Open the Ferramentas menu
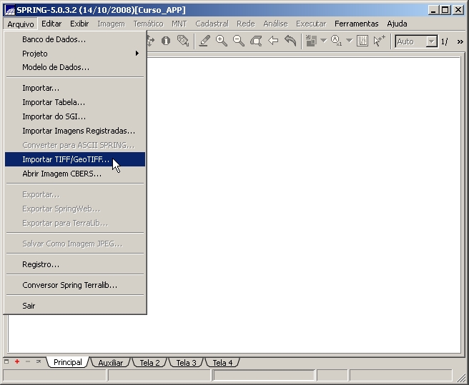 (x=356, y=24)
